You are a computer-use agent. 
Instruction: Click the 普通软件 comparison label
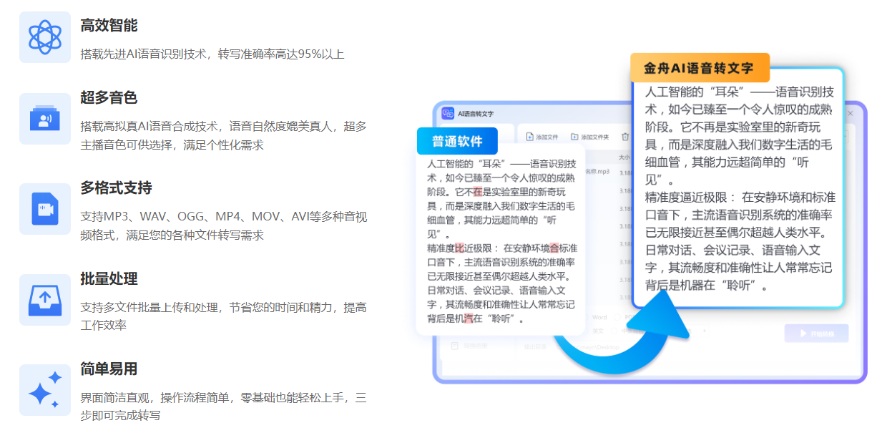tap(458, 141)
